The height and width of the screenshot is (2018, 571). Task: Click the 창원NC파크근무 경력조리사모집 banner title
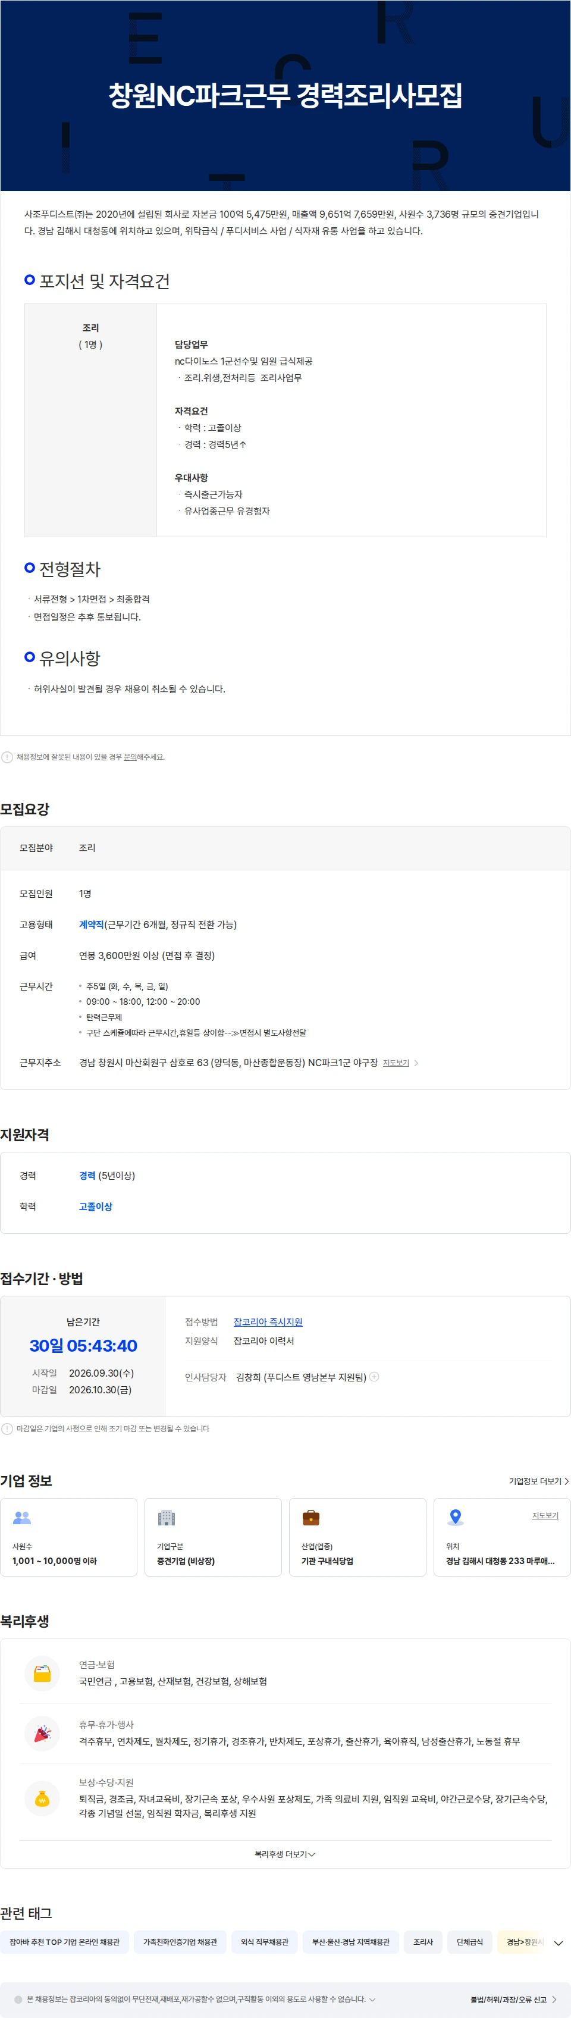click(285, 96)
